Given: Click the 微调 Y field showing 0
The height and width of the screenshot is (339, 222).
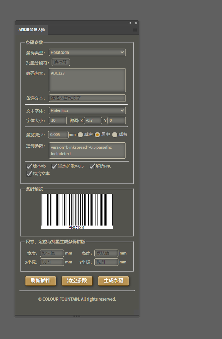Looking at the screenshot, I should tap(117, 120).
